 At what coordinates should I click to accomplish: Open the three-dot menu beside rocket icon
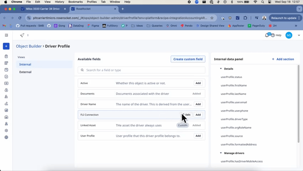[x=28, y=35]
